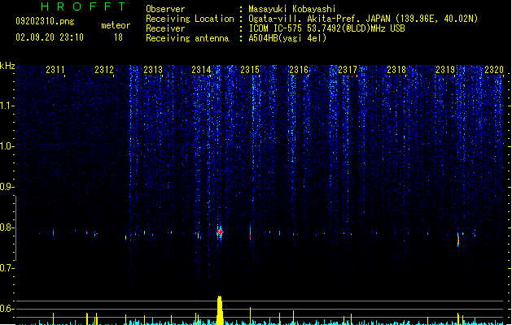Click the 2315 time marker
This screenshot has width=512, height=325.
coord(250,70)
